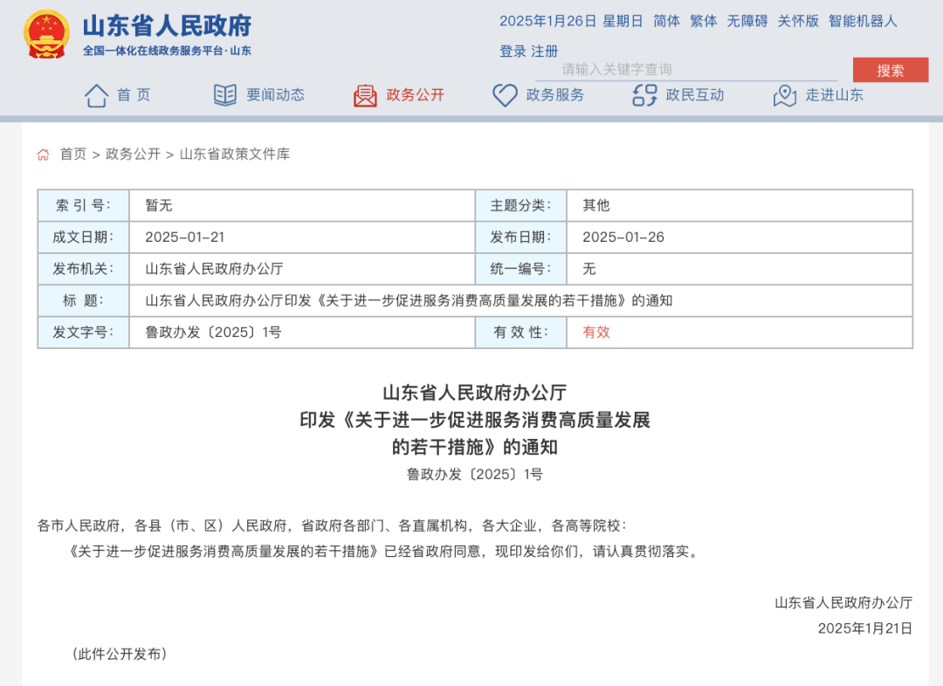Image resolution: width=943 pixels, height=686 pixels.
Task: Click the open book news icon
Action: point(225,95)
